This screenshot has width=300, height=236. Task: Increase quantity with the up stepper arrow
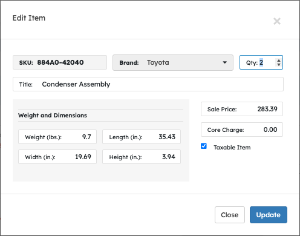[279, 61]
